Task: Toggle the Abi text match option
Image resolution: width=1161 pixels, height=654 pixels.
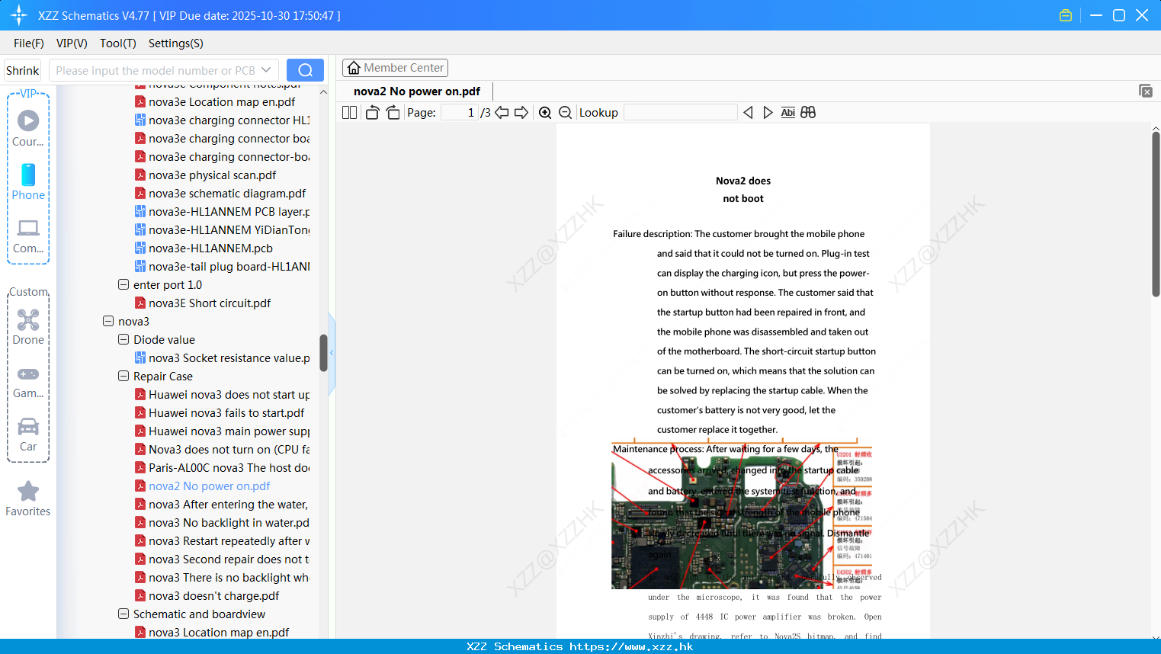Action: (788, 113)
